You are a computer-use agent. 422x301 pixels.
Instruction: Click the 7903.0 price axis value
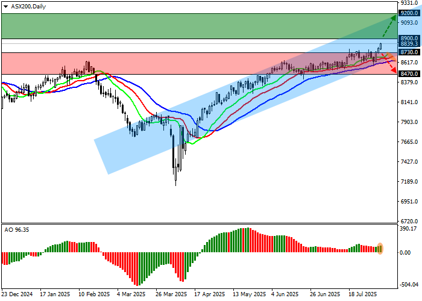409,122
